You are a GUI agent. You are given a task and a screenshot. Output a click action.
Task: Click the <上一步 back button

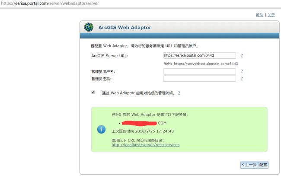[x=249, y=165]
